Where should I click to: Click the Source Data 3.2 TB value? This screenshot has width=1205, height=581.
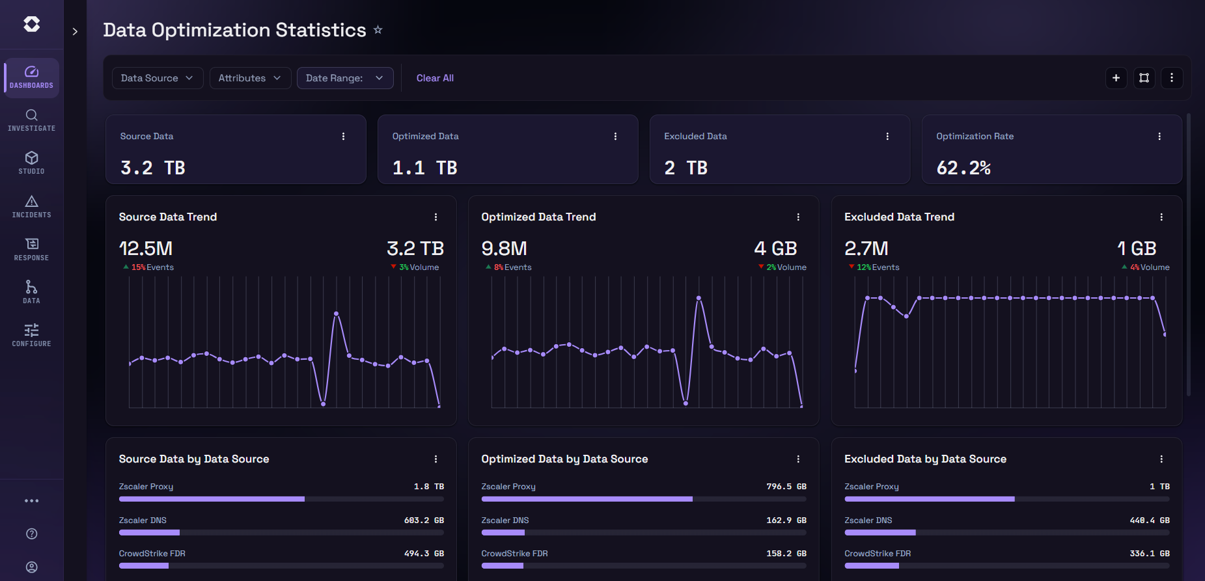click(153, 168)
